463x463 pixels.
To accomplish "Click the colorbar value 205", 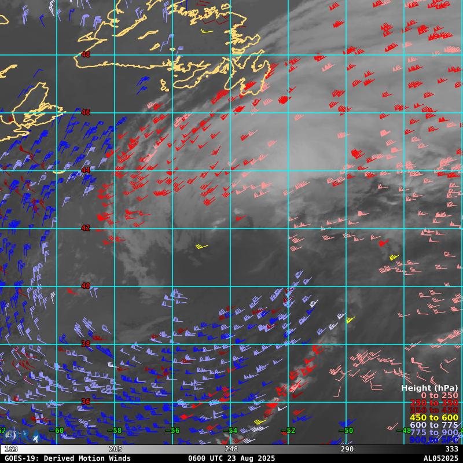I will tap(116, 449).
